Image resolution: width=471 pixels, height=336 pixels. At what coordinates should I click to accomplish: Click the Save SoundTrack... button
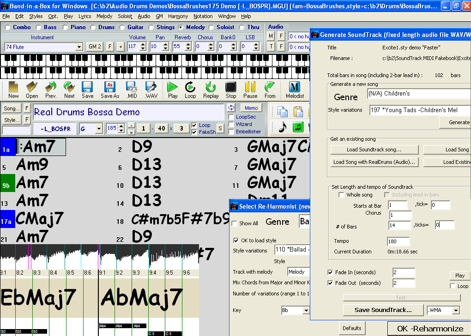pyautogui.click(x=383, y=310)
